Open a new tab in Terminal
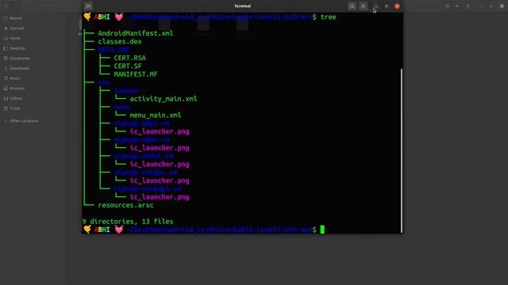The width and height of the screenshot is (508, 285). click(88, 6)
